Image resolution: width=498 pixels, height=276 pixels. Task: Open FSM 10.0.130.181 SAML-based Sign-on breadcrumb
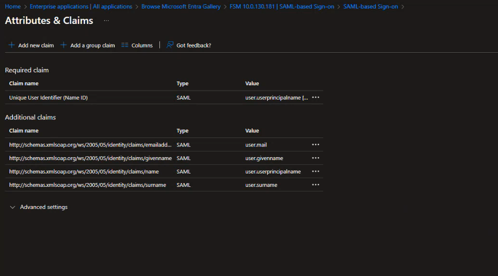282,7
